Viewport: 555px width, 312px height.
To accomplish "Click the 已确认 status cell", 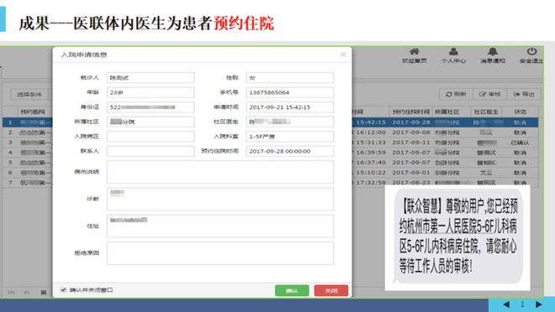I will (520, 143).
